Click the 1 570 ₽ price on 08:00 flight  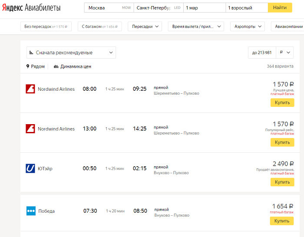[283, 84]
